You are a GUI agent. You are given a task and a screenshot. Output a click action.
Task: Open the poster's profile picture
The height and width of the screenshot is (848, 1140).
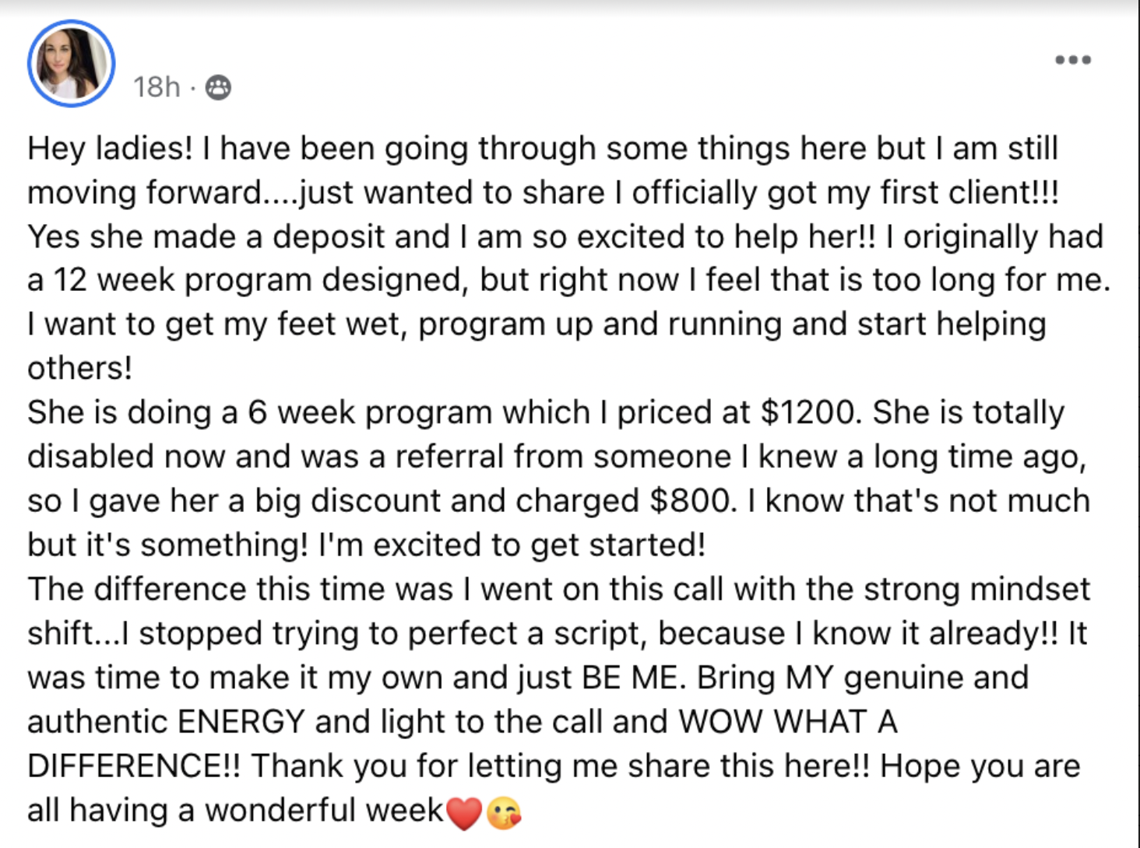click(72, 64)
